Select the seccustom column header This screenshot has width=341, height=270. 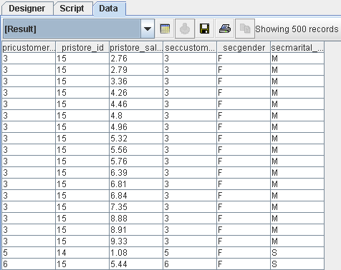click(190, 47)
